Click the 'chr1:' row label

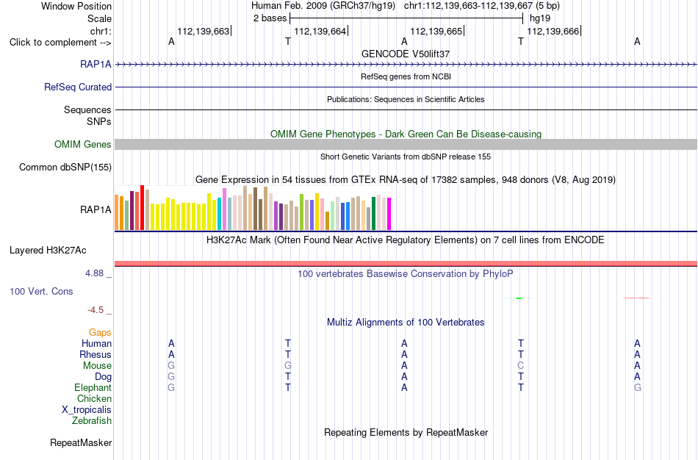(x=101, y=31)
